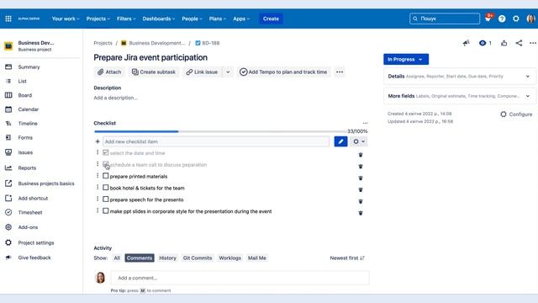538x303 pixels.
Task: Click the Configure button
Action: [x=516, y=114]
